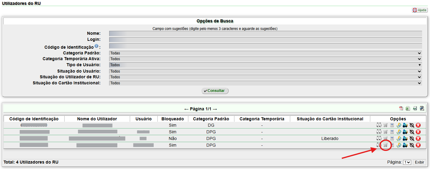The height and width of the screenshot is (169, 430).
Task: Export results to Excel spreadsheet
Action: coord(408,109)
